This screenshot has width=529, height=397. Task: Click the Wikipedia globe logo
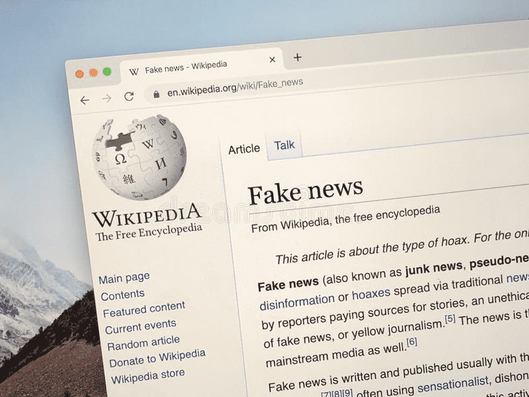[x=140, y=157]
